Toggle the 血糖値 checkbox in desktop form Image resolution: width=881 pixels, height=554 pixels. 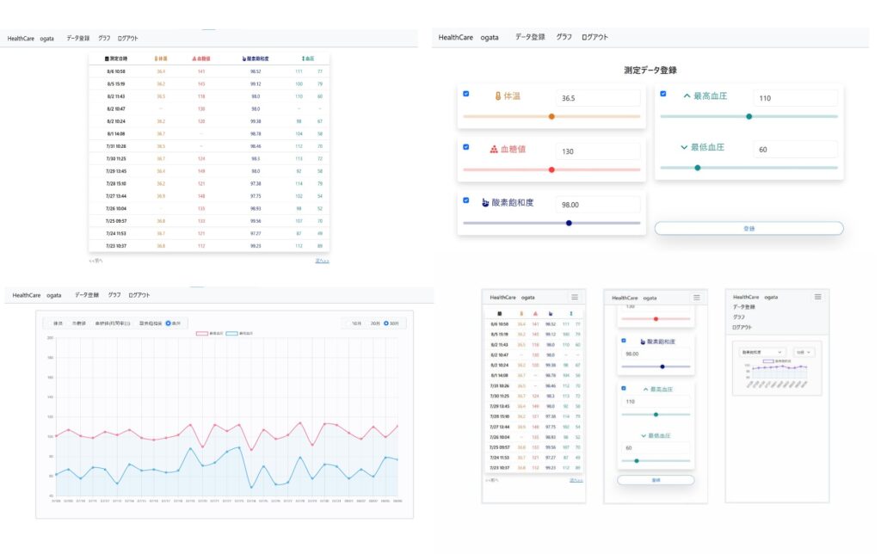466,146
